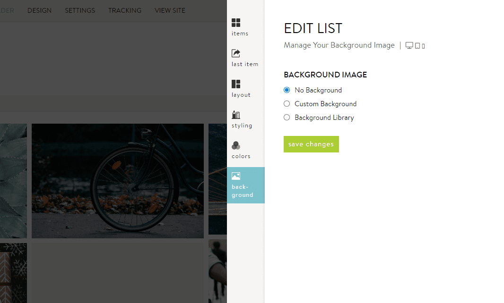Screen dimensions: 504x303
Task: Enable the Background Library option
Action: (x=287, y=117)
